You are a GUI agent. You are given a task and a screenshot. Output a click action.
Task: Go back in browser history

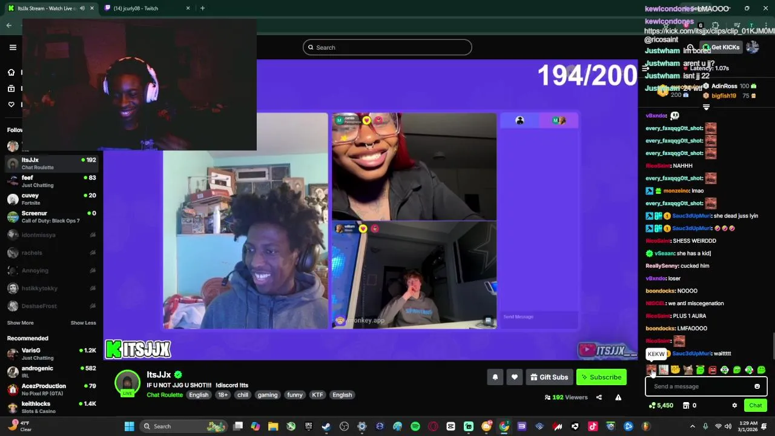click(9, 25)
